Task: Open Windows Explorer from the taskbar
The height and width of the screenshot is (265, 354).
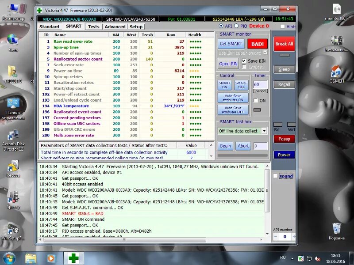Action: click(x=31, y=258)
